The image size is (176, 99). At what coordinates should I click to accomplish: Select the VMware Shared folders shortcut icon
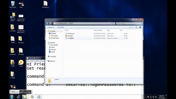(x=13, y=17)
